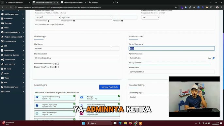
Task: Click the In Directory text field
Action: [125, 17]
